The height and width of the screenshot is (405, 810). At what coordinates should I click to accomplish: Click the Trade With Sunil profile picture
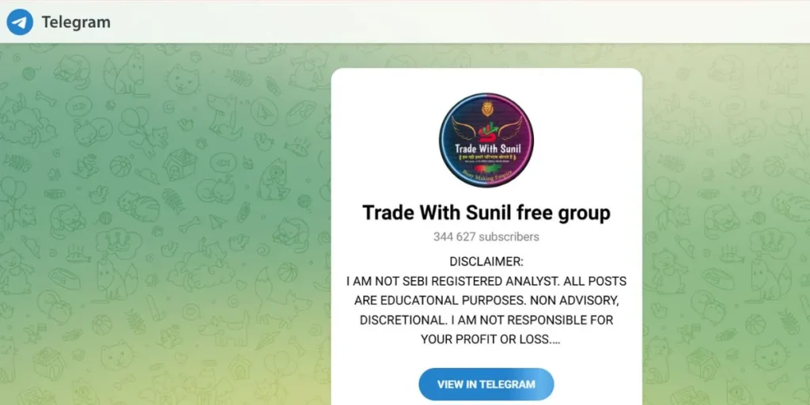486,139
